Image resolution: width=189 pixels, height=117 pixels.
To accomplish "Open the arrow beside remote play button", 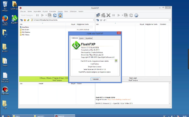I will coord(122,15).
